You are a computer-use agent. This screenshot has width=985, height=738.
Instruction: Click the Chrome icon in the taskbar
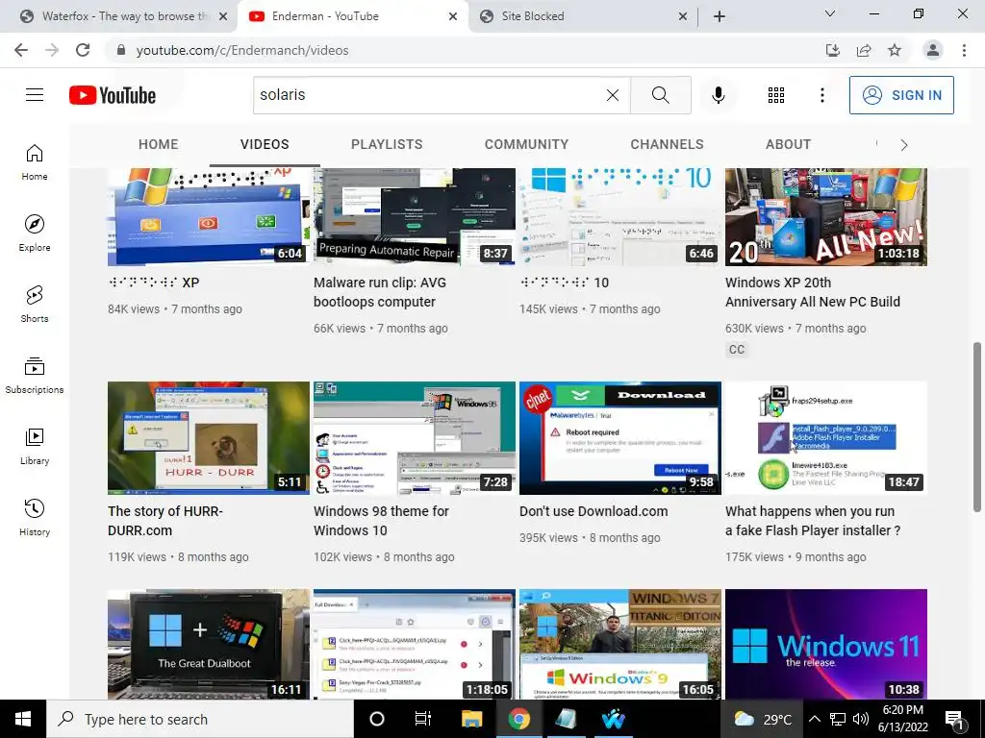518,719
